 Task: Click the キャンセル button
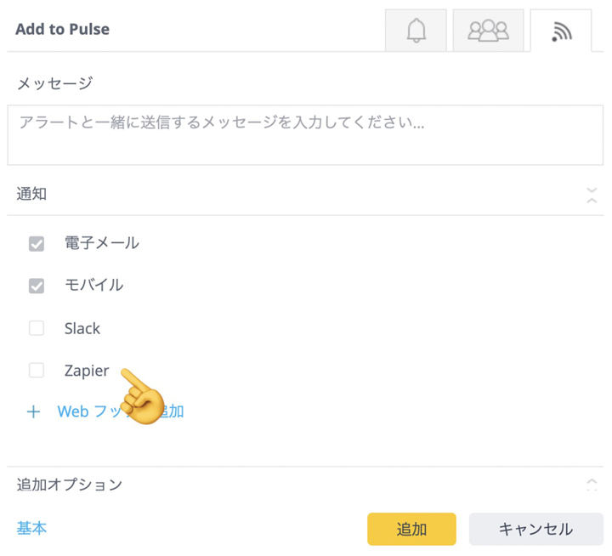click(535, 529)
